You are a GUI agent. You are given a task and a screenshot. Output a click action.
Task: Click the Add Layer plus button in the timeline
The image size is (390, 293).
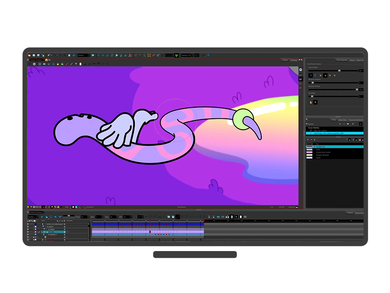[58, 220]
